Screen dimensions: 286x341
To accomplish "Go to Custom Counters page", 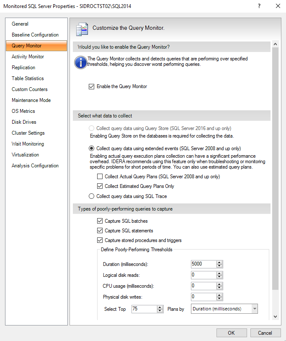I will pyautogui.click(x=36, y=89).
